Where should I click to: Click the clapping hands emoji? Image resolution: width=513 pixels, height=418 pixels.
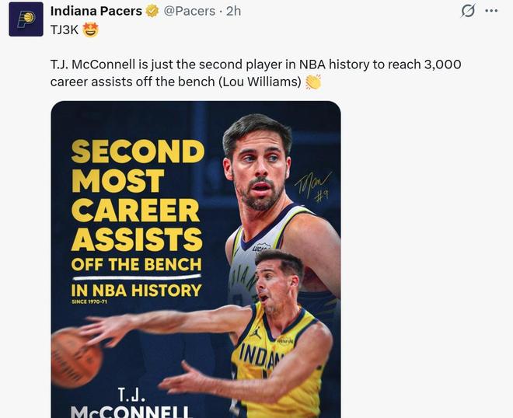click(x=313, y=82)
